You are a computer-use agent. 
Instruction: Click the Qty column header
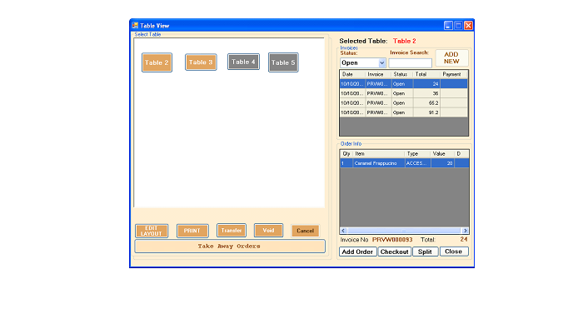click(346, 154)
